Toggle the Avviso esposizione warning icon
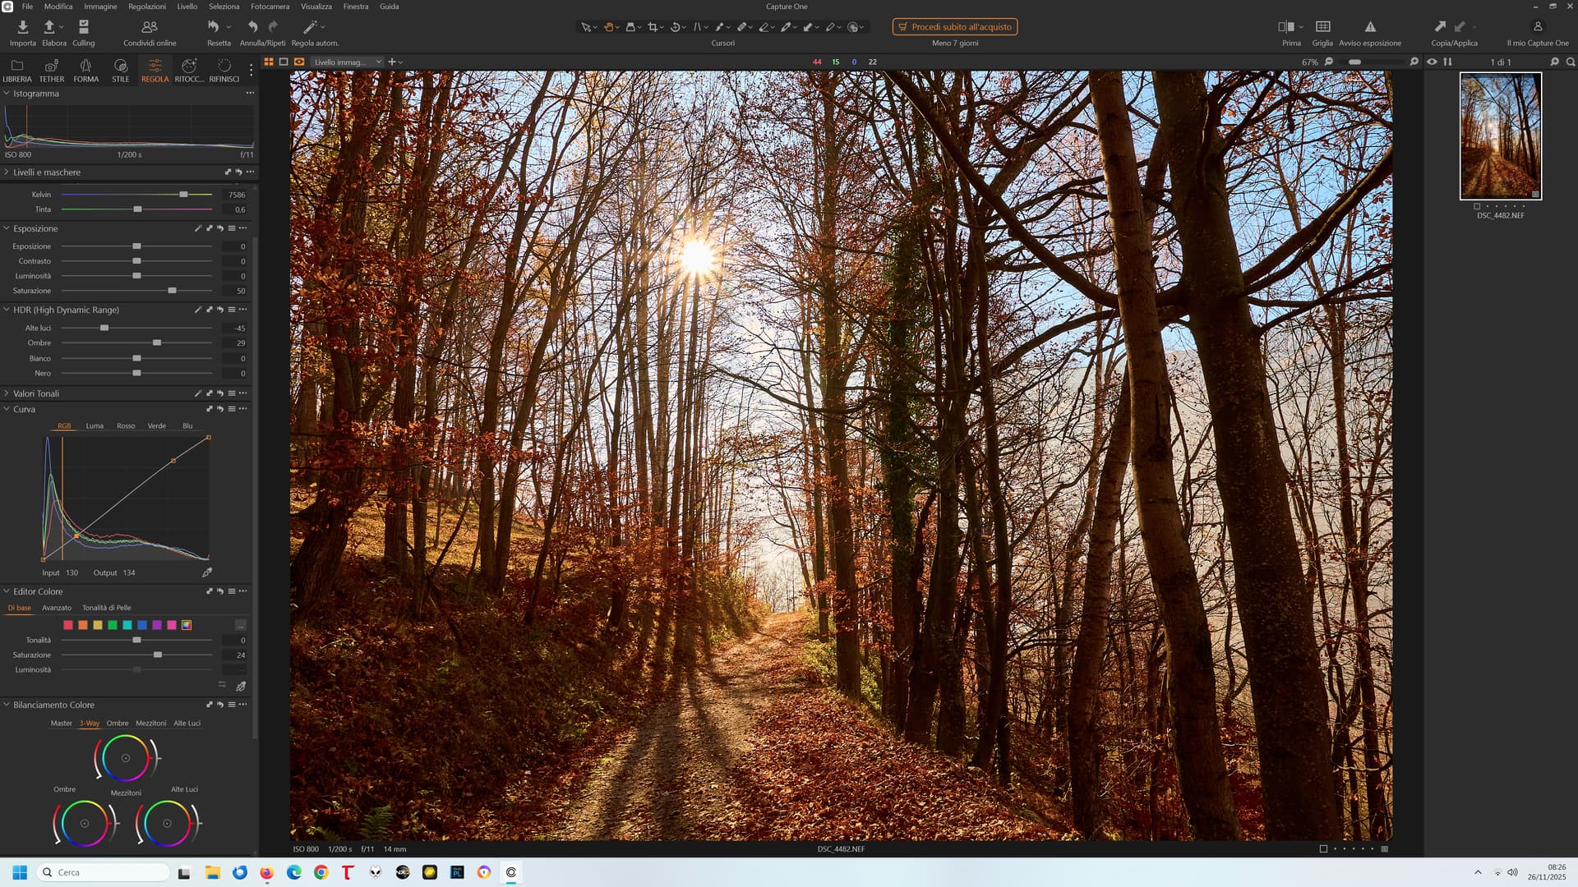The width and height of the screenshot is (1578, 887). [x=1369, y=27]
